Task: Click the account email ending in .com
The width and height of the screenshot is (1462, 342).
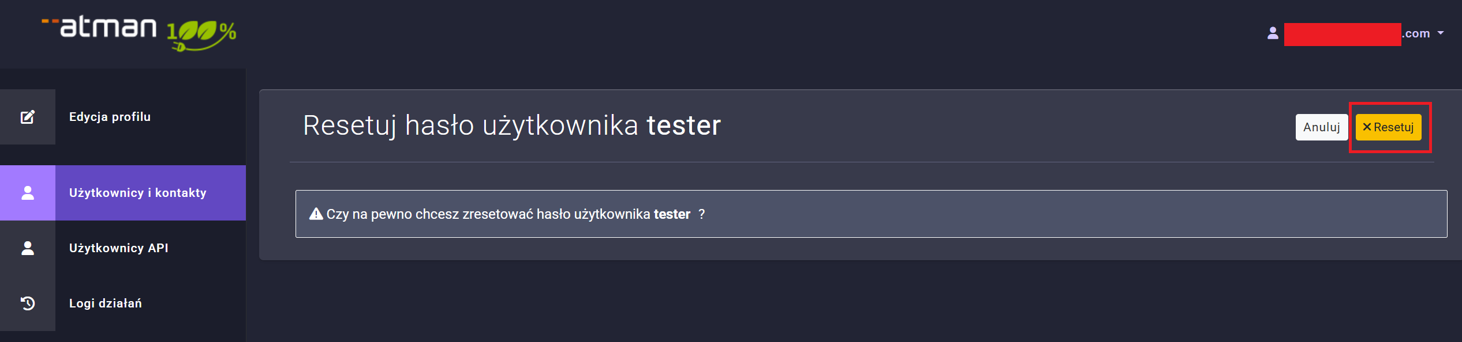Action: click(1356, 34)
